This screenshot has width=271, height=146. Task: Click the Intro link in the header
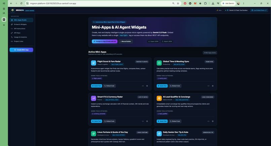click(219, 10)
